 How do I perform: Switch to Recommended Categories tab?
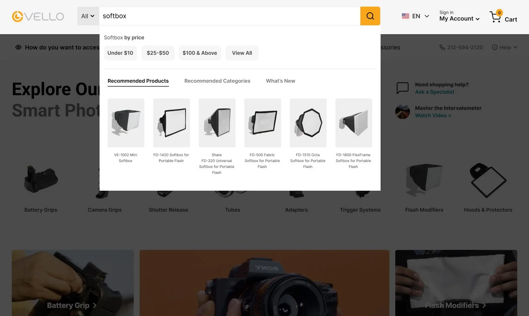click(217, 81)
